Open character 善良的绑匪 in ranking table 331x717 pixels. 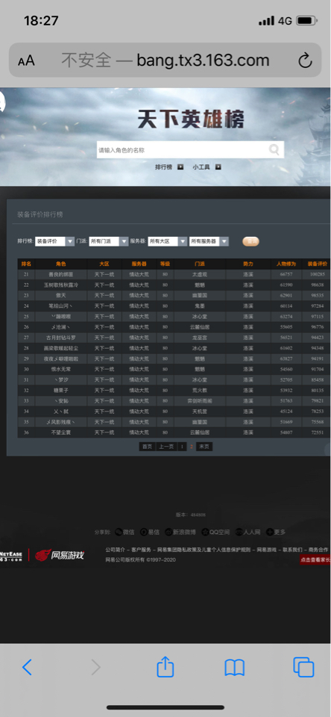point(60,274)
